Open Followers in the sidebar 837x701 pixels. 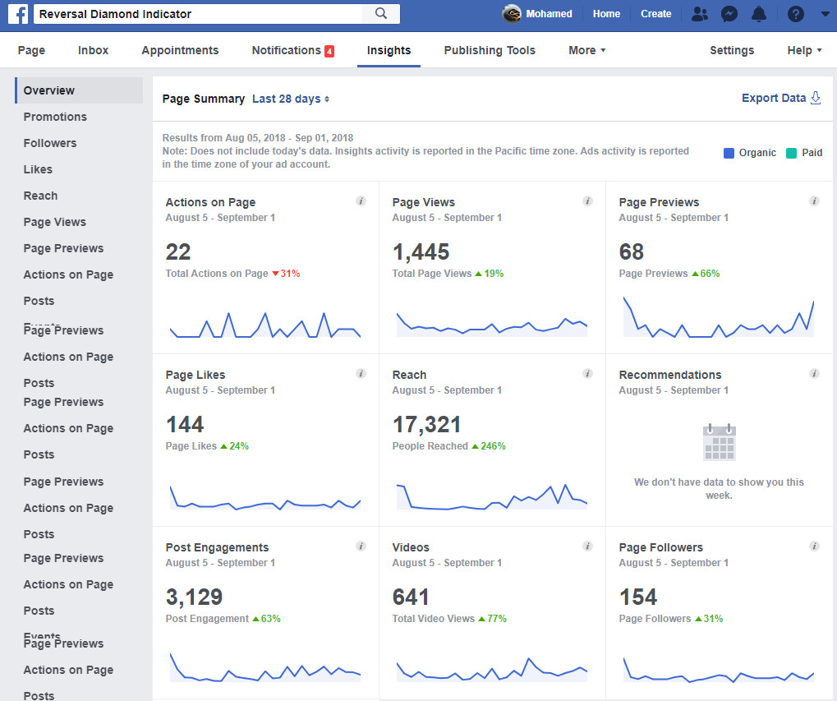point(50,142)
